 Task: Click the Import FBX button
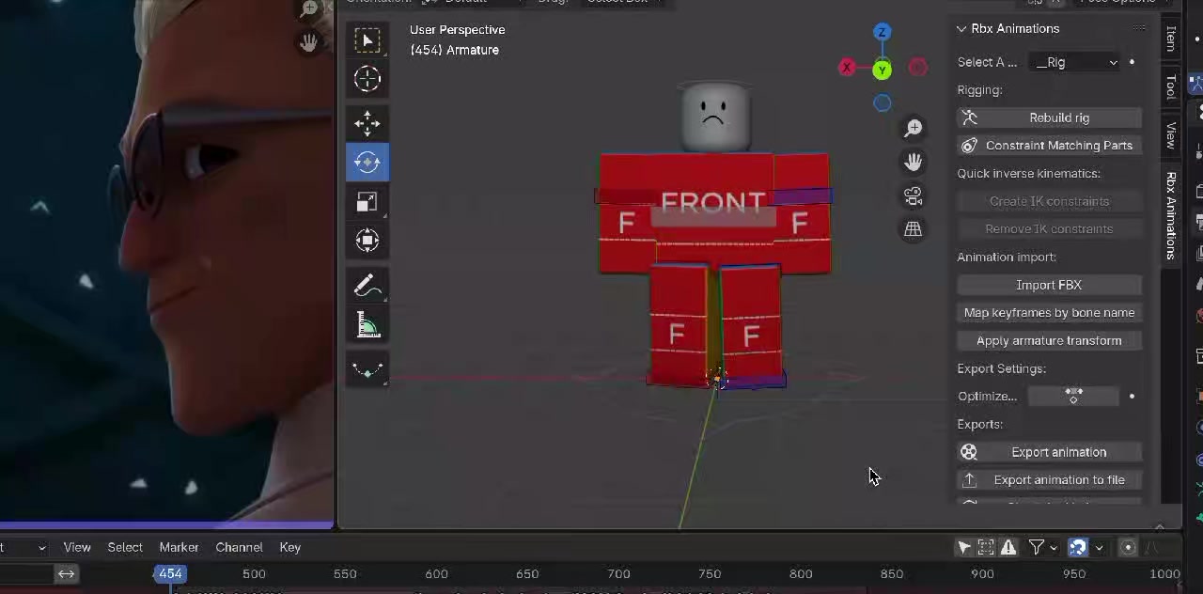click(x=1050, y=285)
